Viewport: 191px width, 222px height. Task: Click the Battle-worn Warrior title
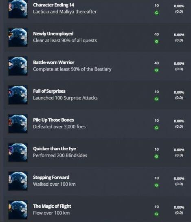pyautogui.click(x=54, y=62)
